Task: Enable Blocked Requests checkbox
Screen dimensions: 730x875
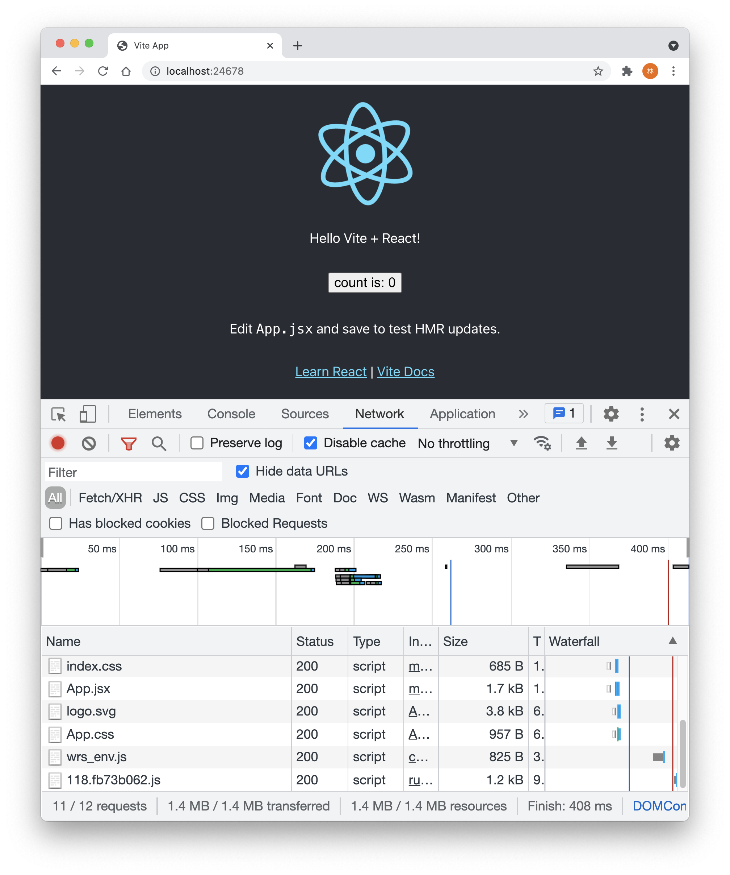Action: point(208,523)
